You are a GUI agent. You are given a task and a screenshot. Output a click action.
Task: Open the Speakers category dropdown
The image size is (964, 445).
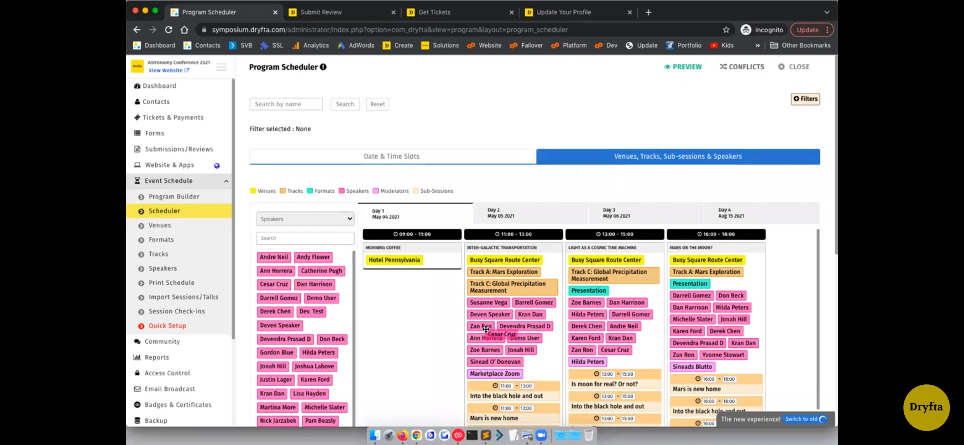(x=305, y=219)
